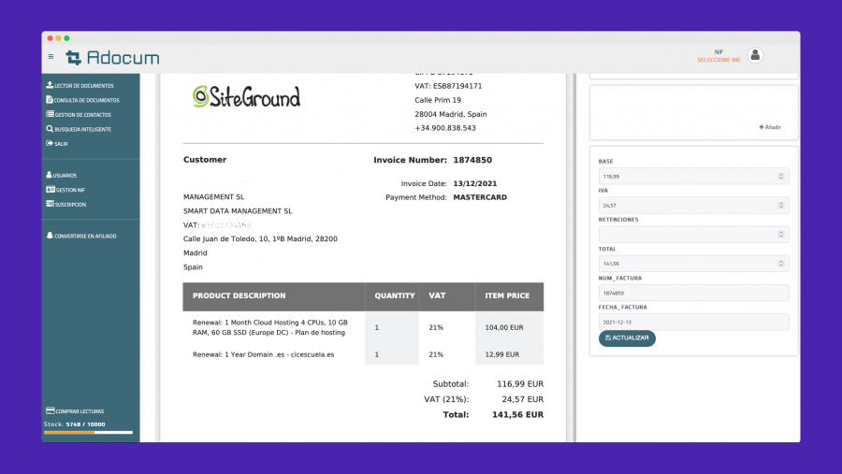842x474 pixels.
Task: Click the Convertirse en Afiliado icon
Action: click(50, 235)
